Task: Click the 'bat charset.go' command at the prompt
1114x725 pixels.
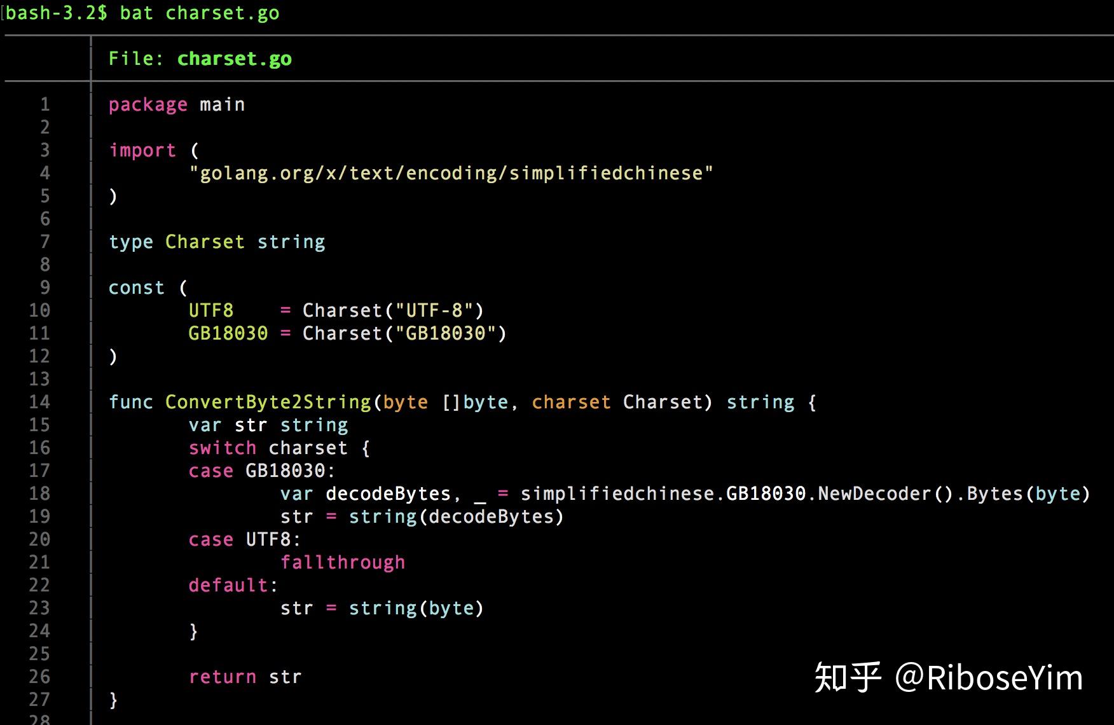Action: [x=200, y=13]
